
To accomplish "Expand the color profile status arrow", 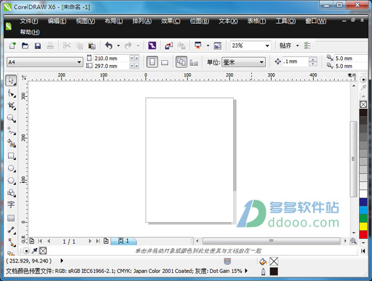I will [x=246, y=270].
